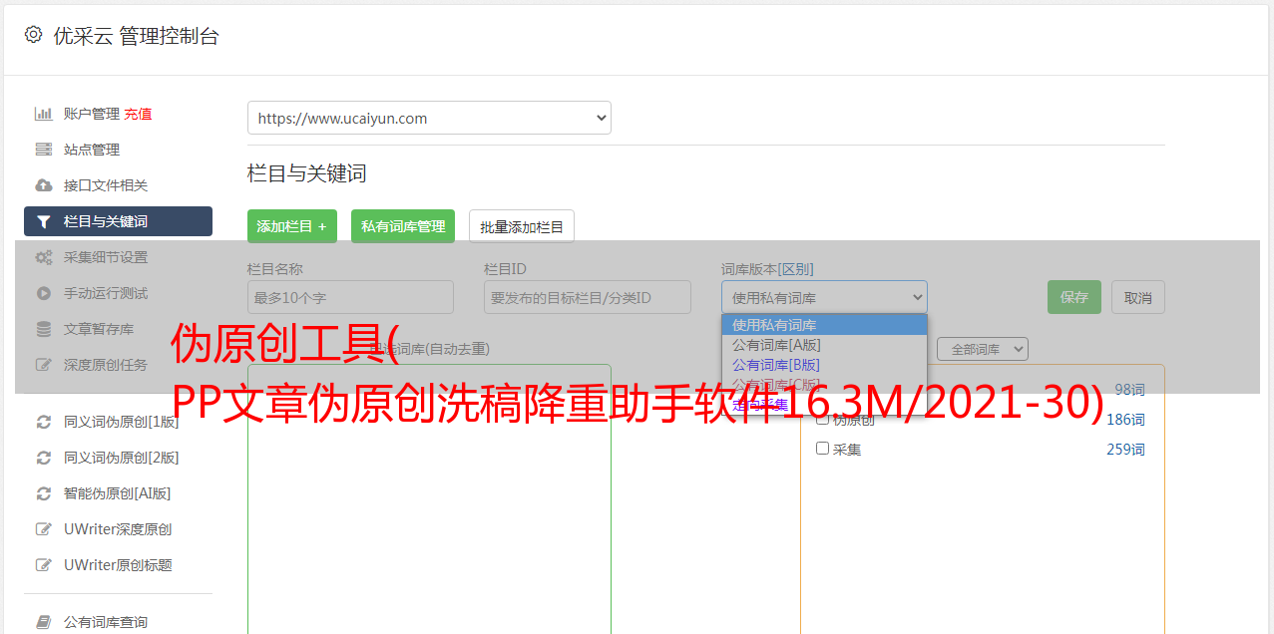
Task: Click the cloud upload icon for 接口文件相关
Action: click(44, 185)
